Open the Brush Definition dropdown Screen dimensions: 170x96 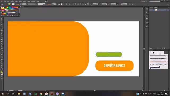(x=46, y=4)
